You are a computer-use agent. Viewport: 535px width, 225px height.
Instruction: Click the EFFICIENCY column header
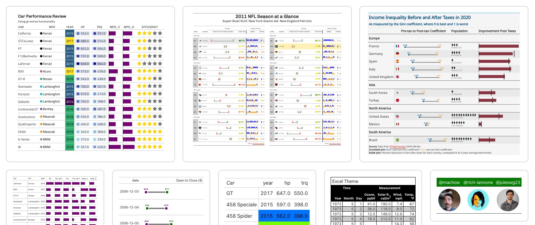(x=150, y=27)
